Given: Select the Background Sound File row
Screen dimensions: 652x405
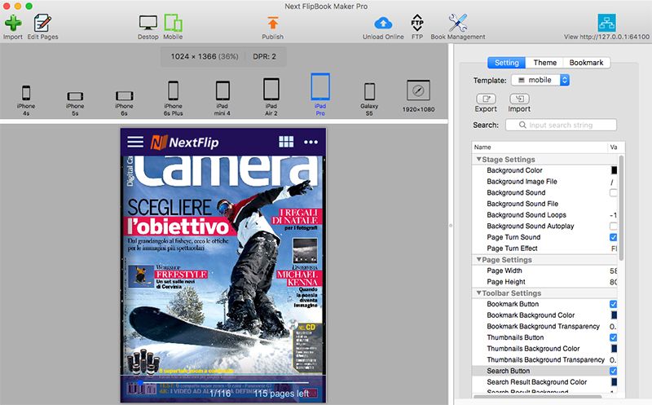Looking at the screenshot, I should point(544,204).
